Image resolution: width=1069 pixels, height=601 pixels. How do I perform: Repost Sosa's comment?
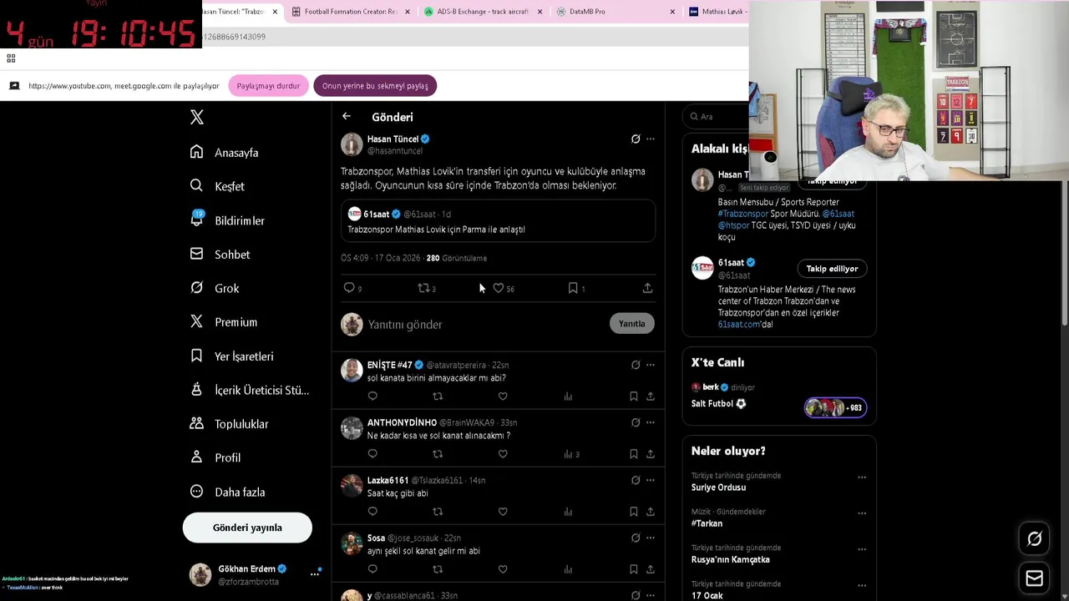[438, 569]
